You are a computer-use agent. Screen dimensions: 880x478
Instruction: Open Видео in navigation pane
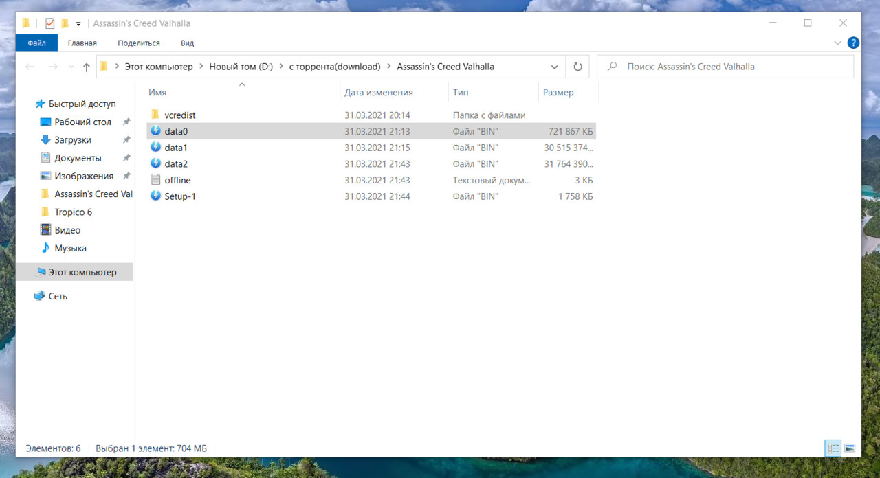(x=67, y=230)
